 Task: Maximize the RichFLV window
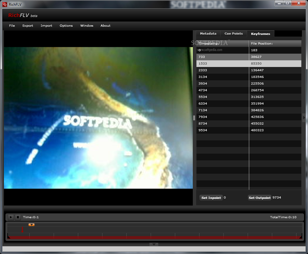pyautogui.click(x=287, y=3)
